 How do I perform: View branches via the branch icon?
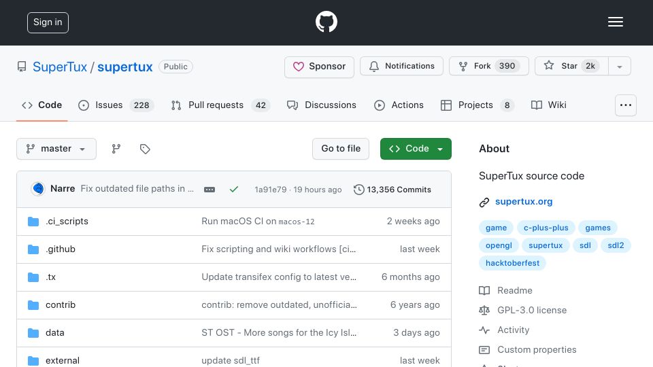tap(116, 149)
